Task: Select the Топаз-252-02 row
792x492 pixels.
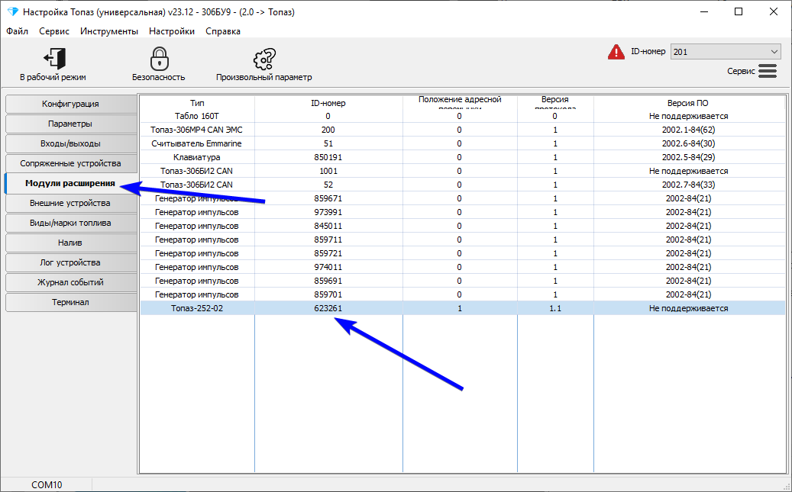Action: click(x=462, y=308)
